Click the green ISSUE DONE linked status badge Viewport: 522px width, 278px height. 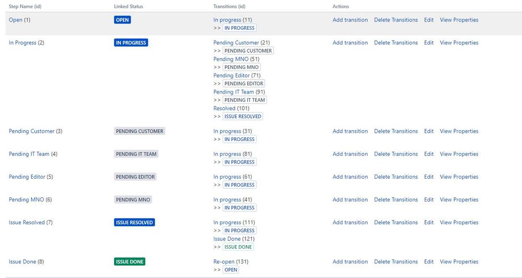tap(130, 262)
